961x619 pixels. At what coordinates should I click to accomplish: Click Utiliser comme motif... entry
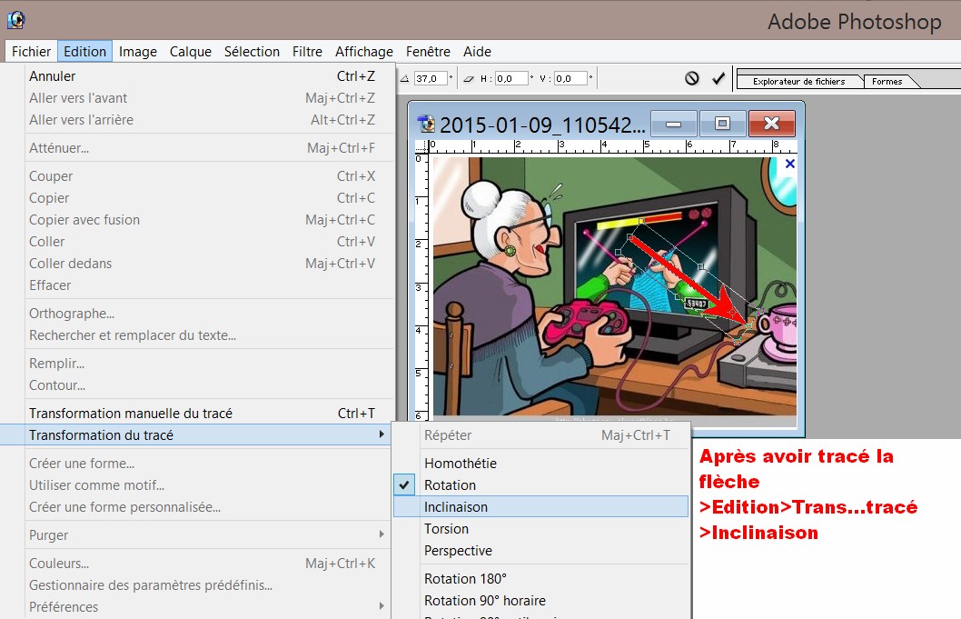pos(197,485)
